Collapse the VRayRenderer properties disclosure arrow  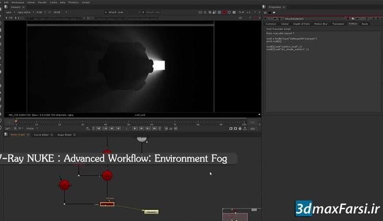click(265, 19)
